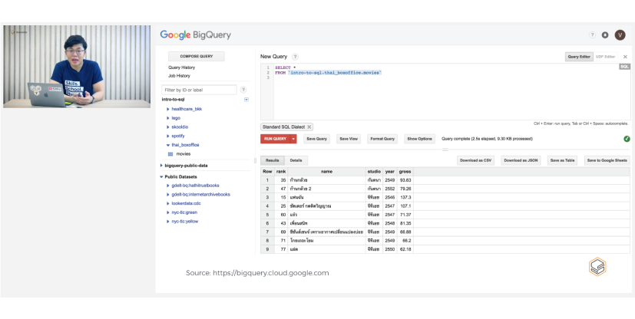
Task: Click the Google BigQuery logo
Action: (195, 35)
